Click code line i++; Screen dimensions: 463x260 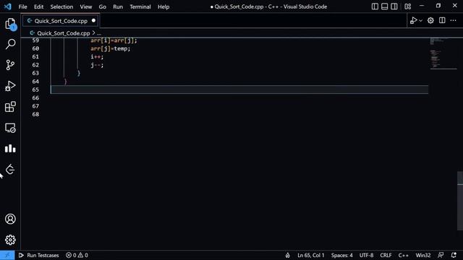[97, 56]
